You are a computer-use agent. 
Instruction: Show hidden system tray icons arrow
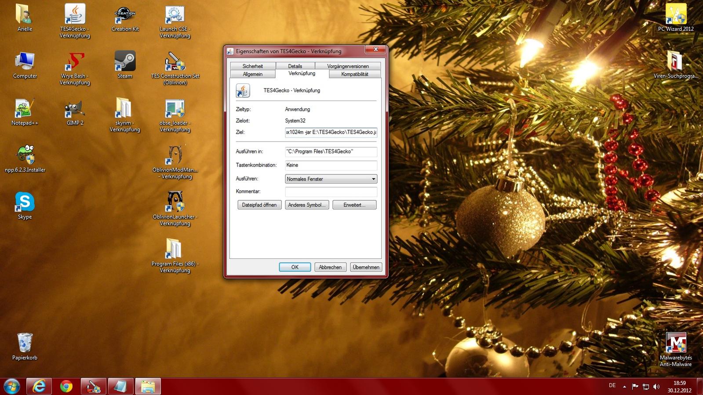(x=624, y=387)
